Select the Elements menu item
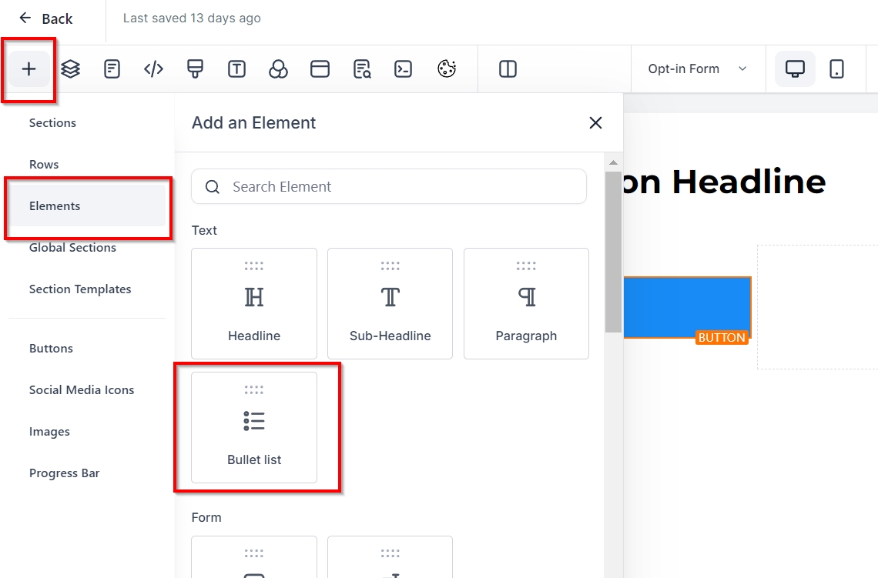This screenshot has width=878, height=578. point(55,206)
